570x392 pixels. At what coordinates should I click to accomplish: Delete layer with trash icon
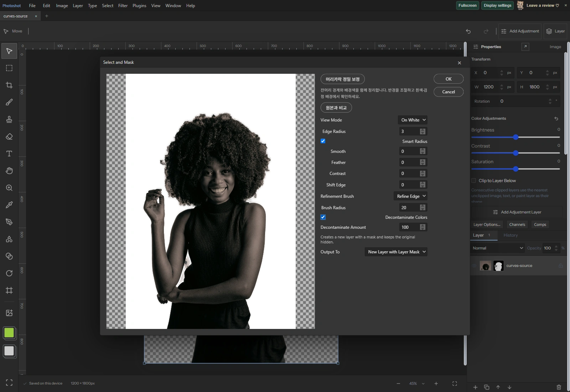559,387
